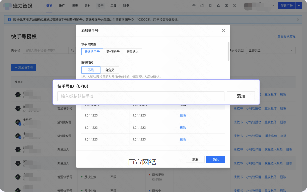This screenshot has width=307, height=192.
Task: Click the search magnifier beside 快手号 field
Action: [72, 50]
